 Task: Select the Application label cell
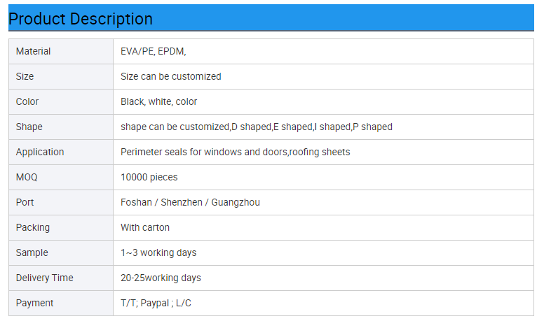40,152
